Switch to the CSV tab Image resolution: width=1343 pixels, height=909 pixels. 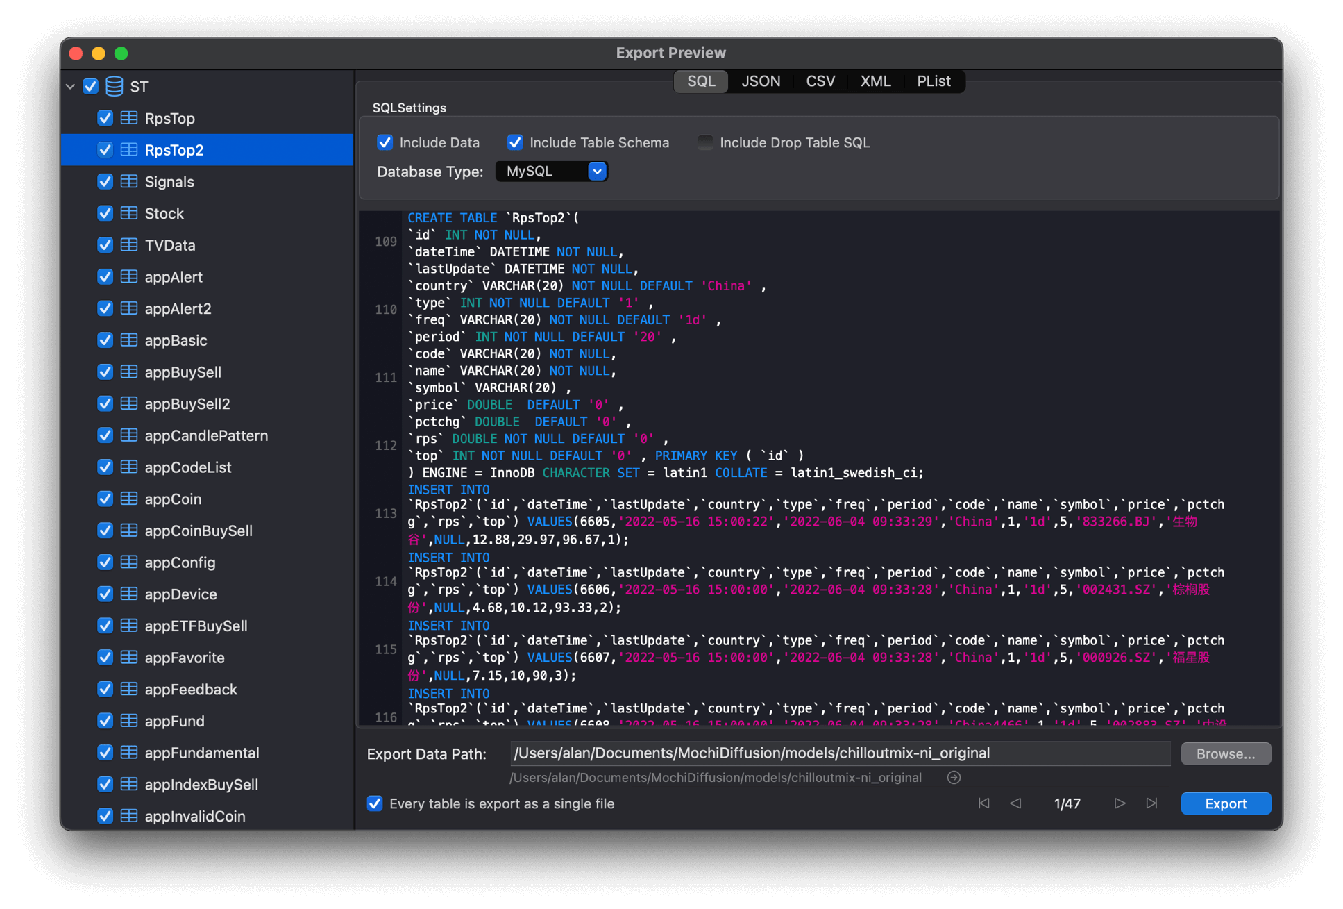[x=820, y=81]
